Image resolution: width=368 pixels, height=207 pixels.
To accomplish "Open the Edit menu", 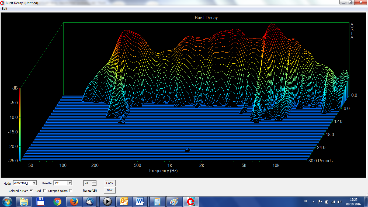I will [5, 9].
